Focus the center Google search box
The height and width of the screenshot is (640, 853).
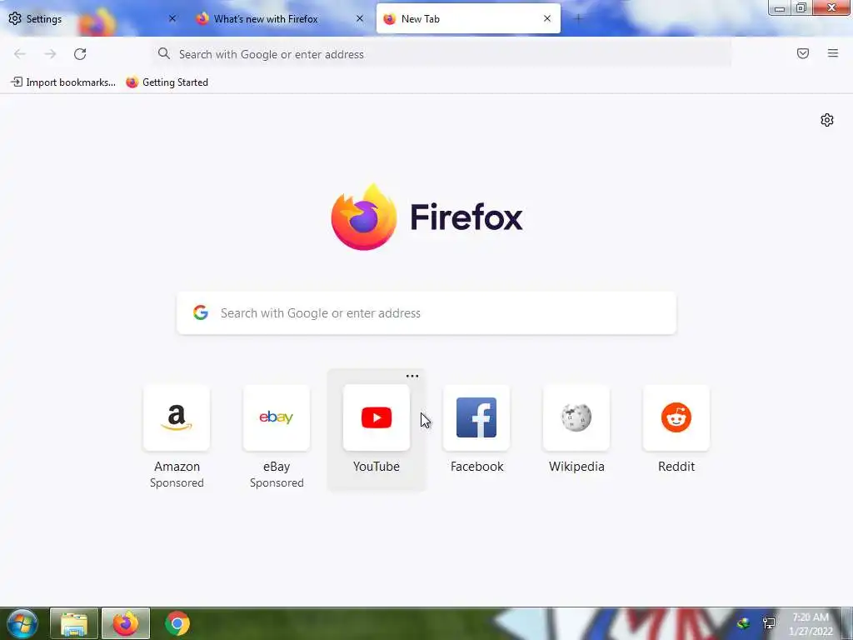coord(426,313)
